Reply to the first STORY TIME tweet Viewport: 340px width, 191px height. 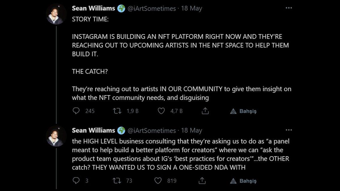[76, 111]
